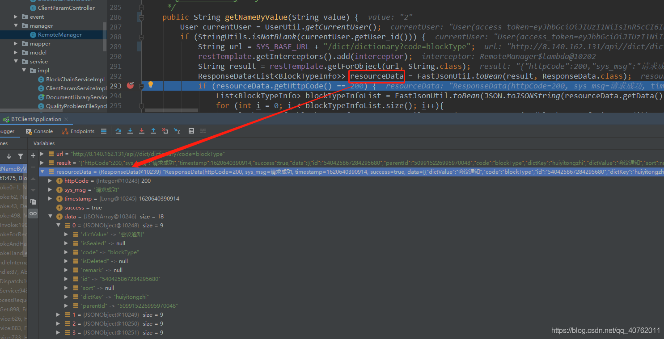Expand the "dictKey" entry
Viewport: 664px width, 339px height.
tap(67, 297)
